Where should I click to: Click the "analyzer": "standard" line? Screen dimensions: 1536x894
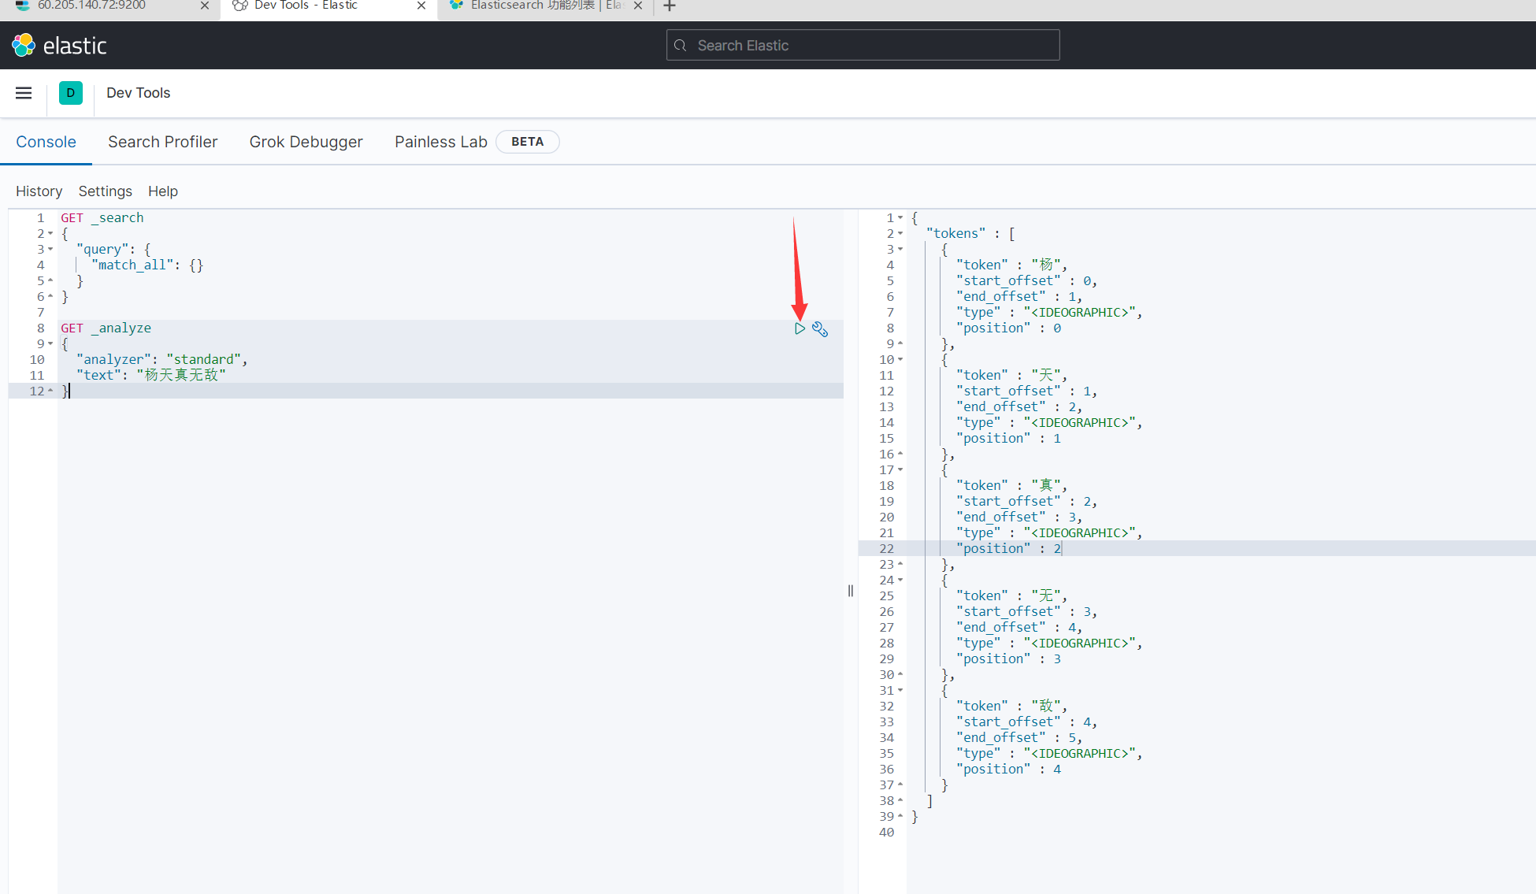tap(161, 360)
